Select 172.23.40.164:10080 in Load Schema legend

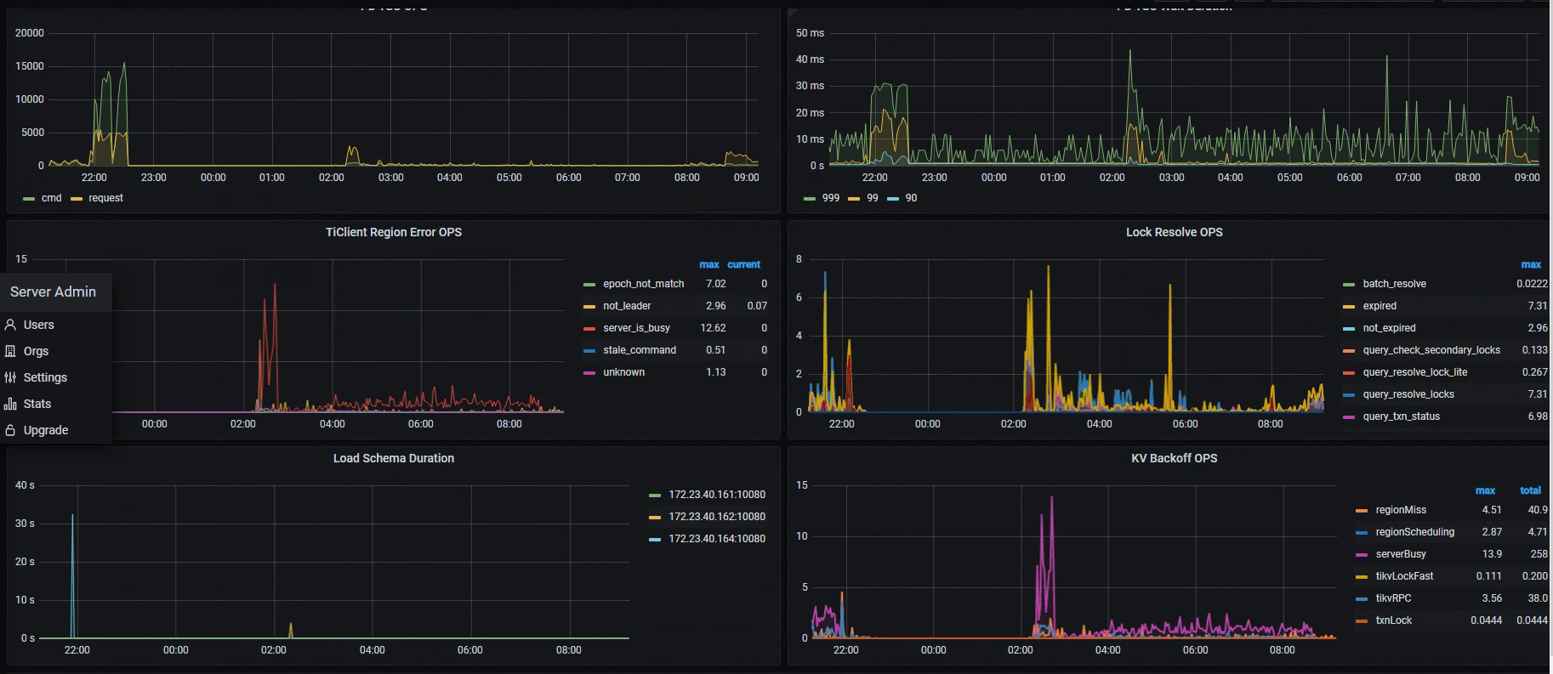point(716,539)
